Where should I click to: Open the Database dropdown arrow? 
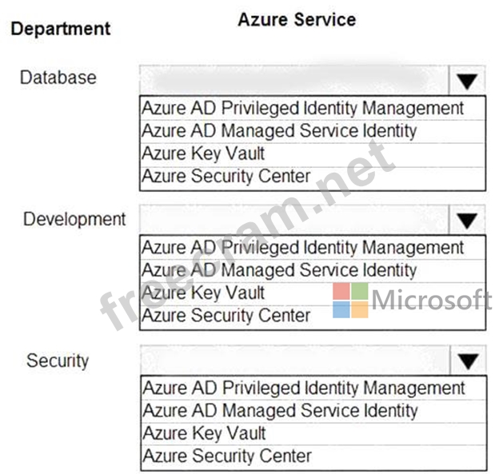(467, 81)
